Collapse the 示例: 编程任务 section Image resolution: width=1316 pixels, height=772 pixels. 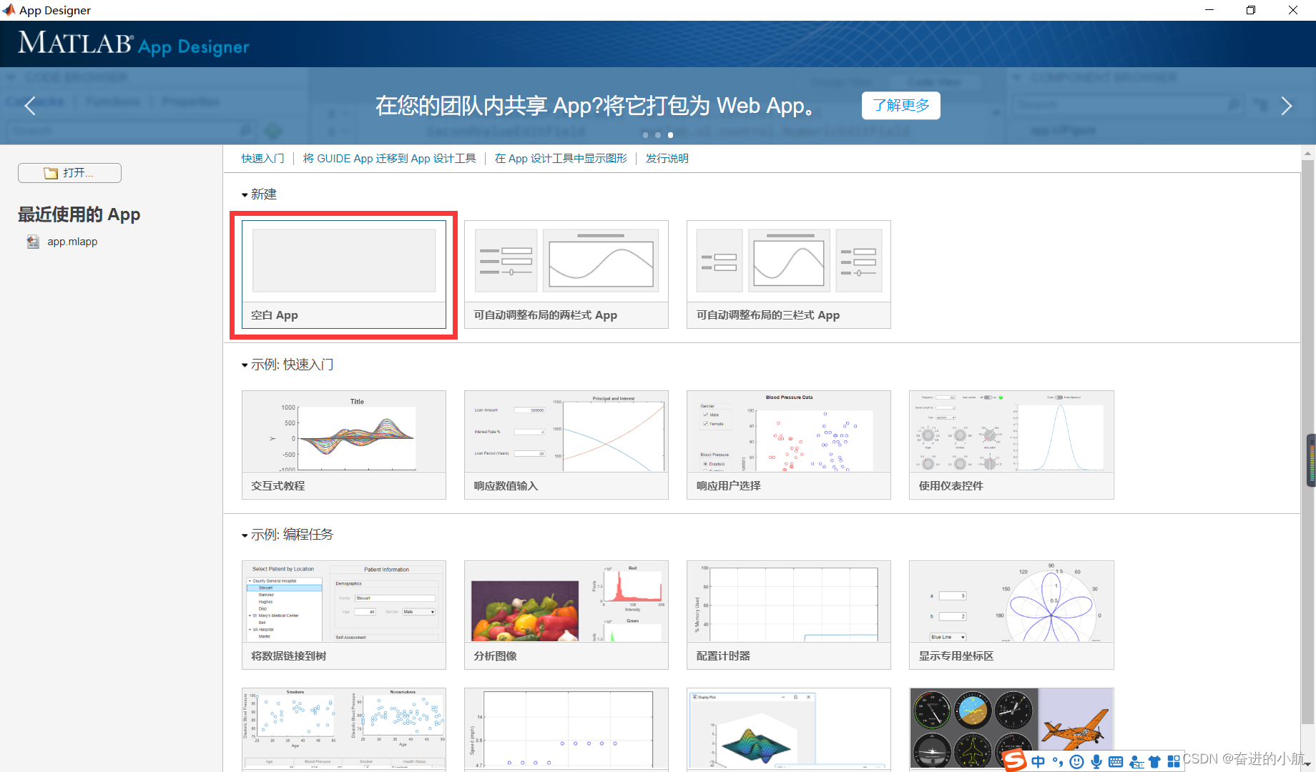(x=245, y=535)
